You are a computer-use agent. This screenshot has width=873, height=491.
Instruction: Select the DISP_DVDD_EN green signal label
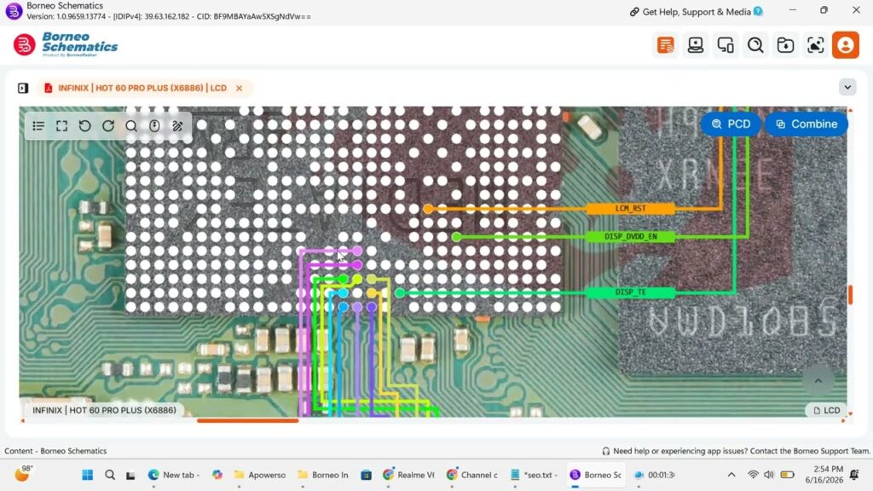[630, 237]
